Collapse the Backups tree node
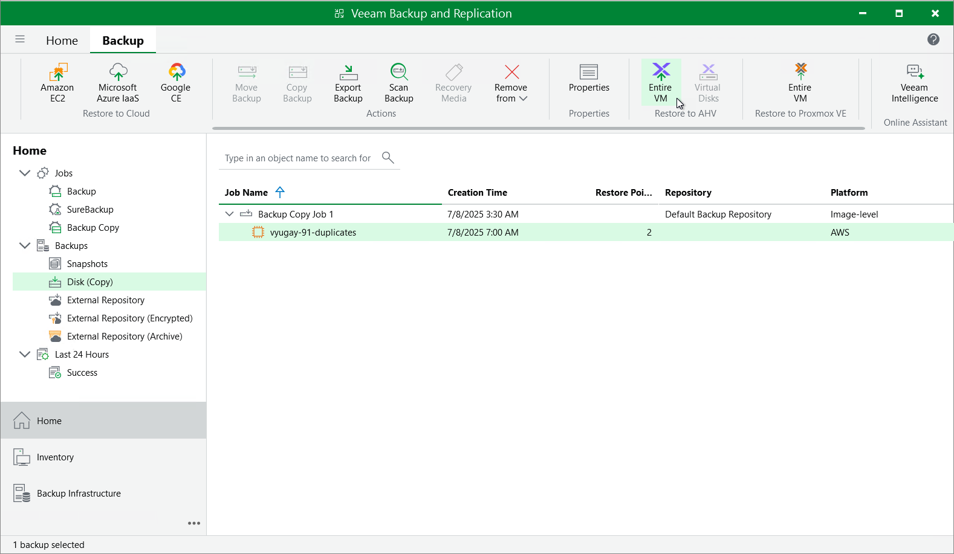 pos(25,246)
